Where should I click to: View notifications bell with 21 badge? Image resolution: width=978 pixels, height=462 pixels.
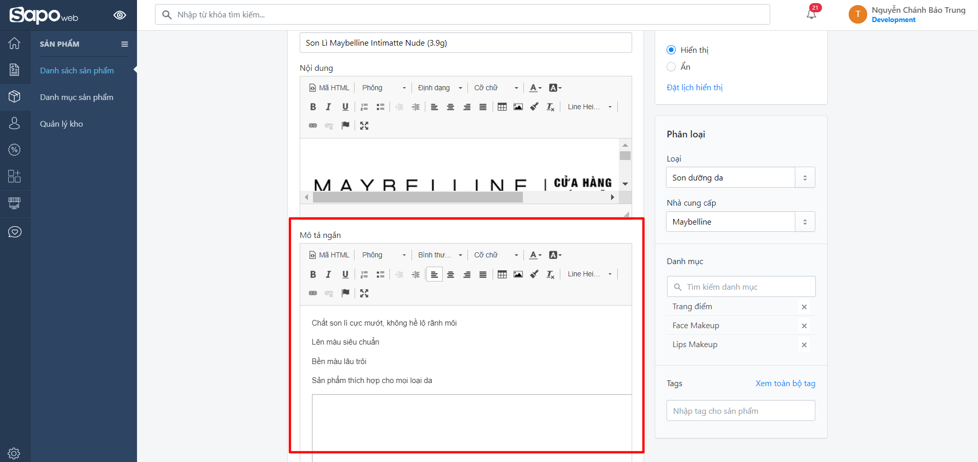point(812,14)
